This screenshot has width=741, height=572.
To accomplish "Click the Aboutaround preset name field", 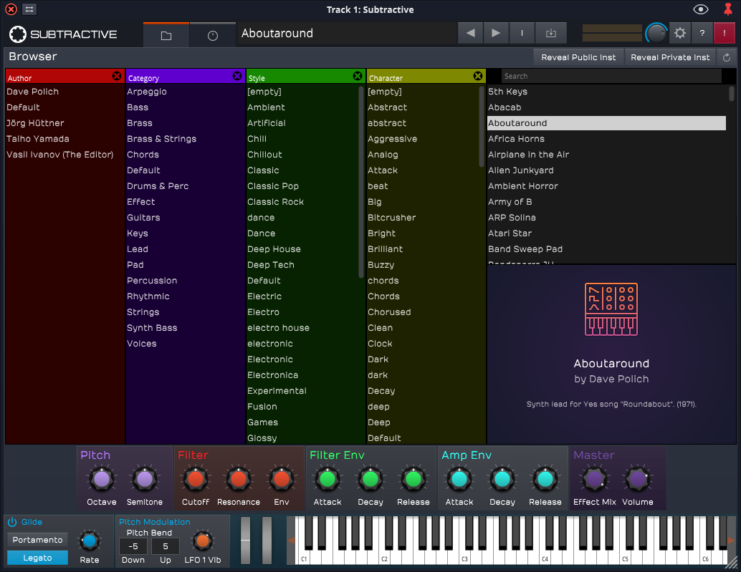I will [348, 33].
